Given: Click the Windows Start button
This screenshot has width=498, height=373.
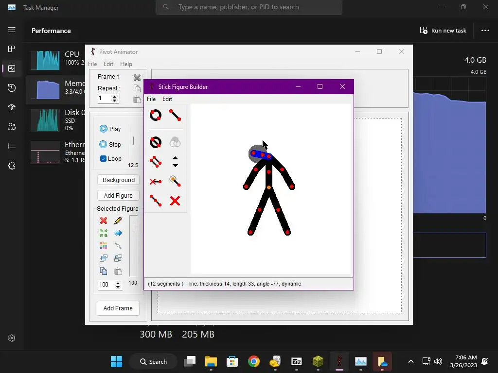Looking at the screenshot, I should [x=116, y=361].
